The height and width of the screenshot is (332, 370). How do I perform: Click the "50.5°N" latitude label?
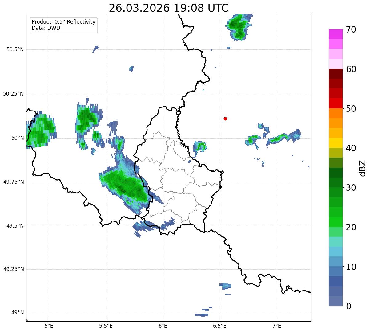point(15,49)
